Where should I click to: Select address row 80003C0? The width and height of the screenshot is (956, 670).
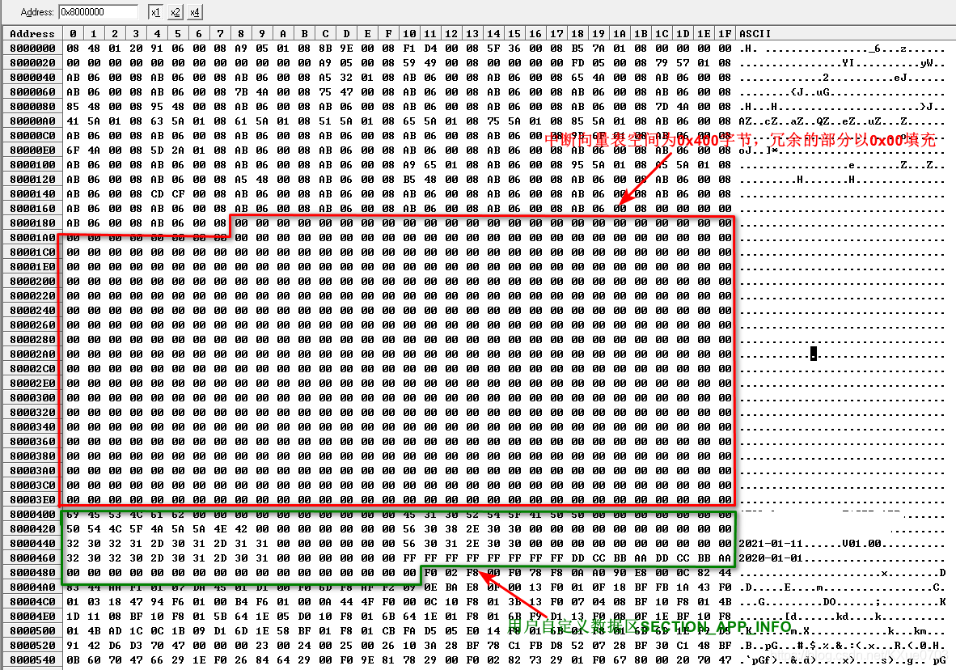pos(32,486)
